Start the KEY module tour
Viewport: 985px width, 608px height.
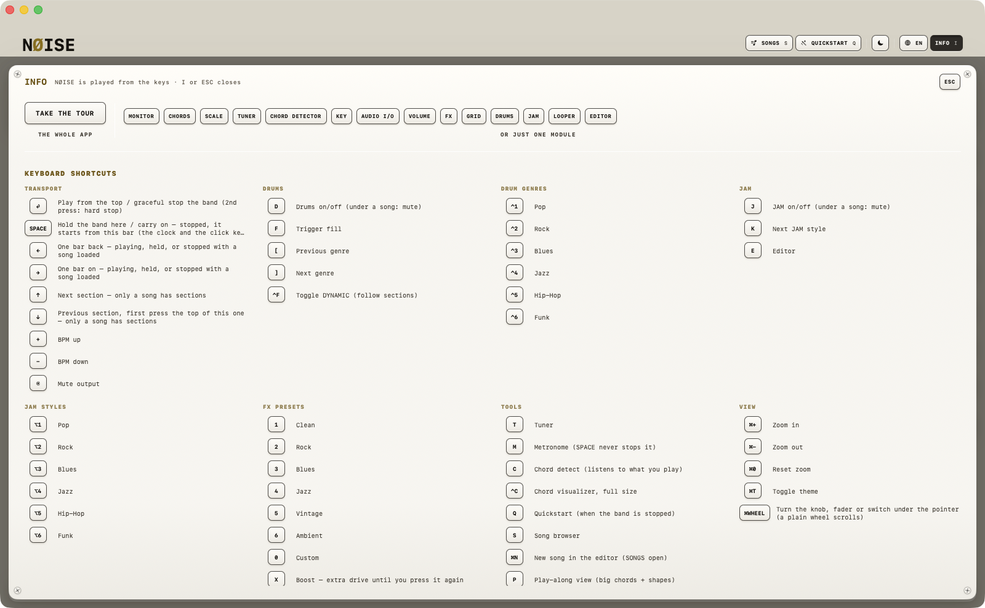(x=342, y=116)
